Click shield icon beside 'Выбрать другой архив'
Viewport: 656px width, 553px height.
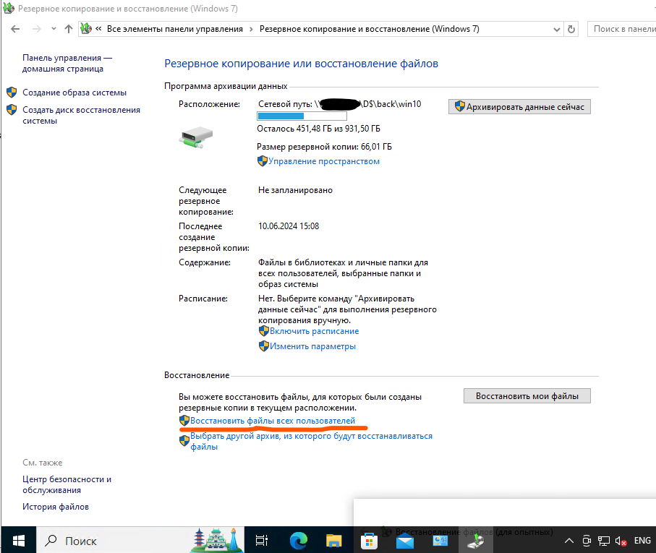pyautogui.click(x=184, y=440)
